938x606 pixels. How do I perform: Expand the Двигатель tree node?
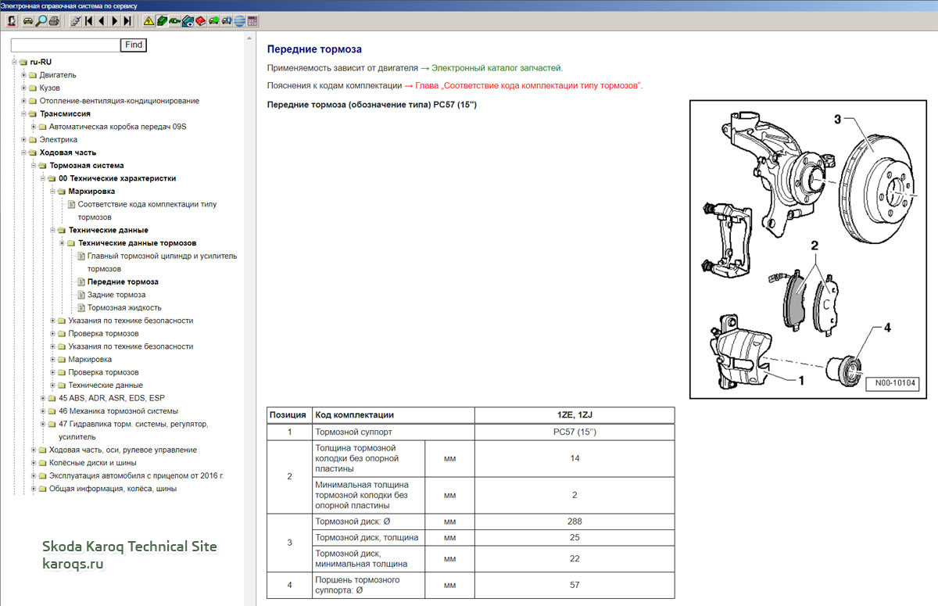(24, 75)
